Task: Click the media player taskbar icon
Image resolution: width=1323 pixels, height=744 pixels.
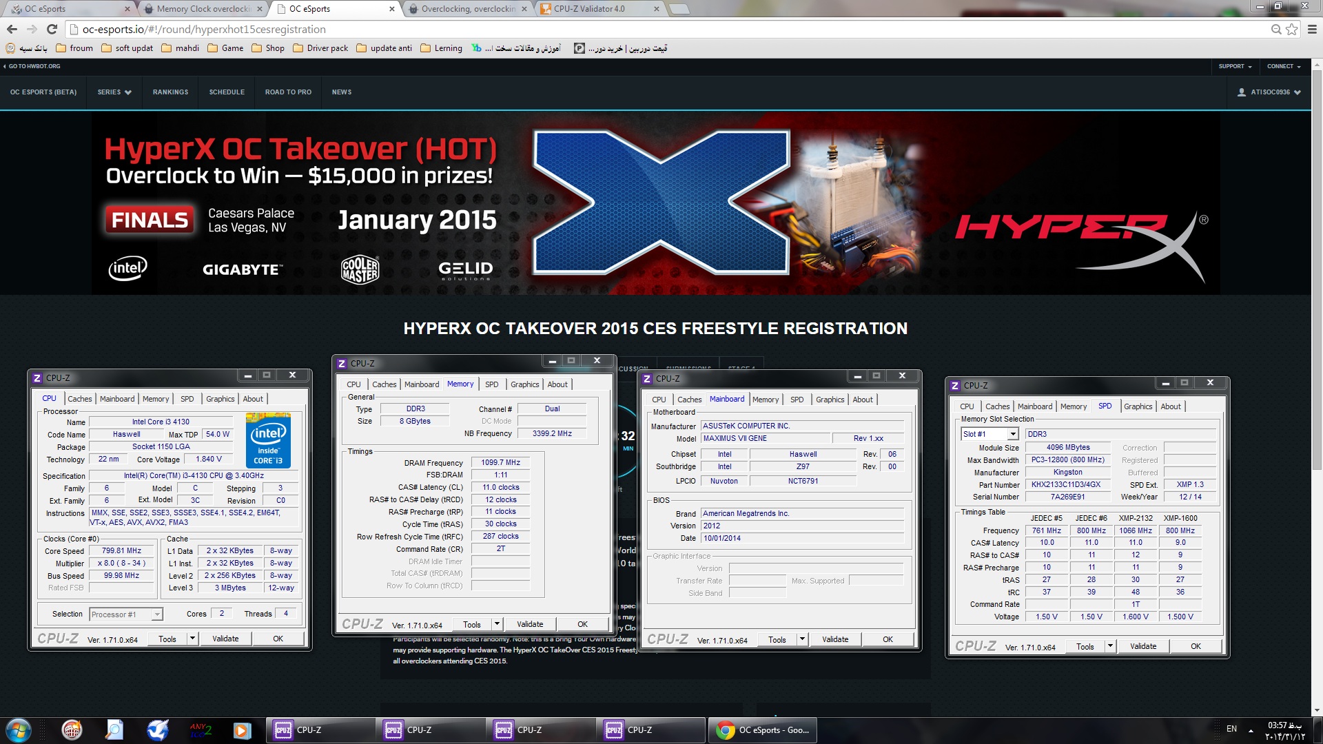Action: (242, 730)
